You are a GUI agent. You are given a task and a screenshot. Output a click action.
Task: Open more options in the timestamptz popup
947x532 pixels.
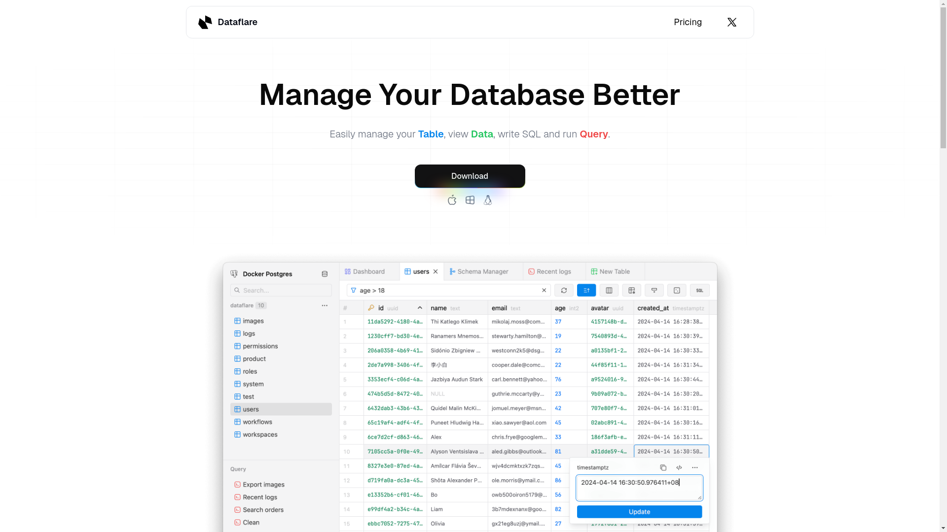[695, 467]
